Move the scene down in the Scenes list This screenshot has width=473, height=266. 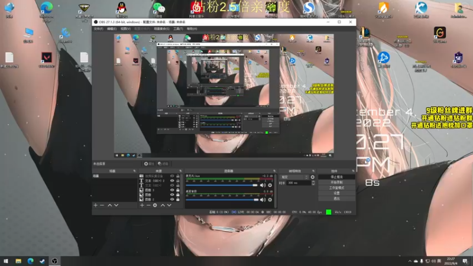pyautogui.click(x=116, y=205)
